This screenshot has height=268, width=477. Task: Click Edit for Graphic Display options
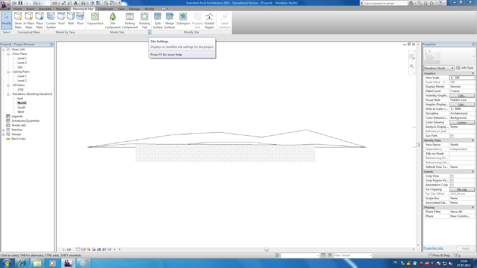[x=462, y=105]
